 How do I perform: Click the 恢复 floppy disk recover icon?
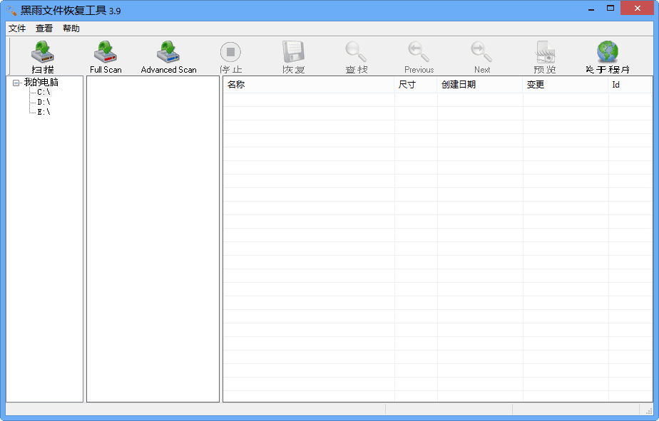293,52
